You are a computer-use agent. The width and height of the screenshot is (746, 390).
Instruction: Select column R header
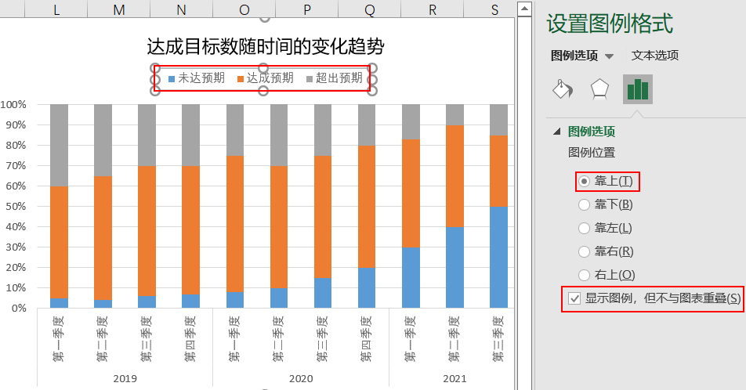click(x=433, y=9)
